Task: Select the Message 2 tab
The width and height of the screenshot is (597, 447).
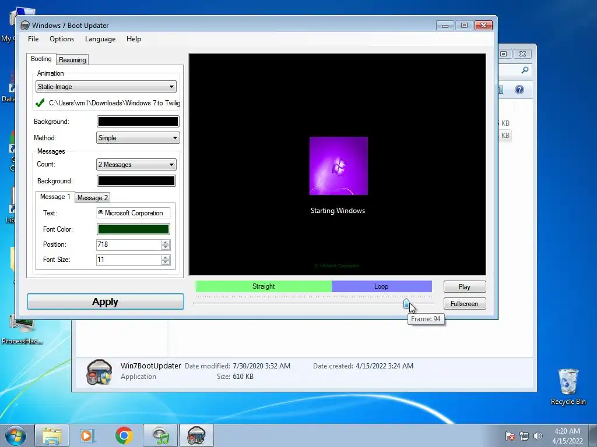Action: click(x=93, y=198)
